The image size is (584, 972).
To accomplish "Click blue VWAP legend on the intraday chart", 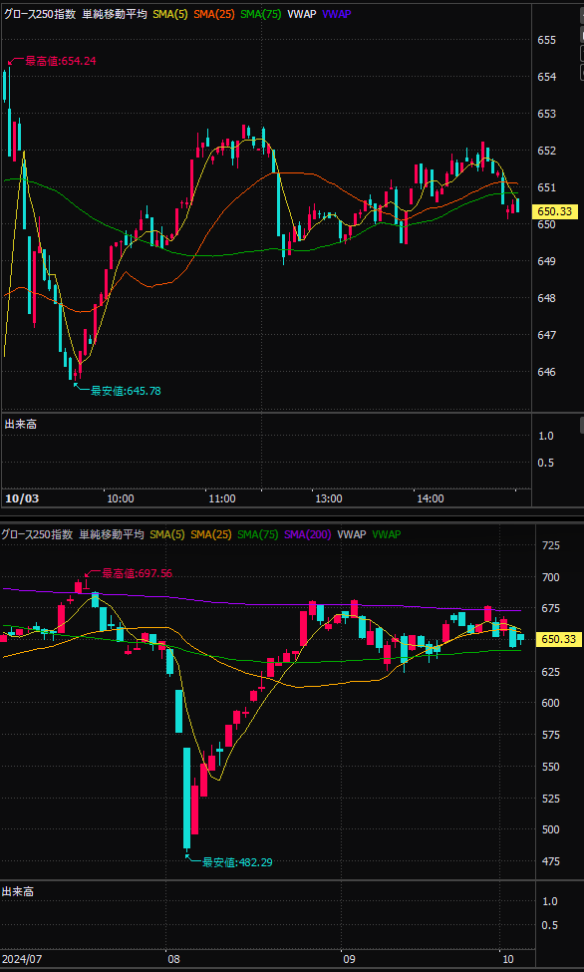I will (x=338, y=15).
